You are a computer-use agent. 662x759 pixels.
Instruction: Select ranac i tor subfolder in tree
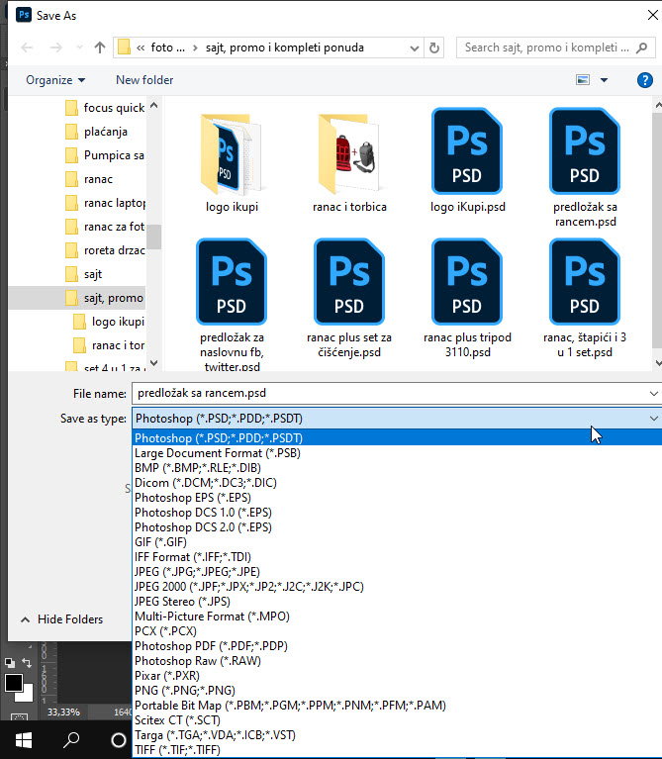point(109,345)
